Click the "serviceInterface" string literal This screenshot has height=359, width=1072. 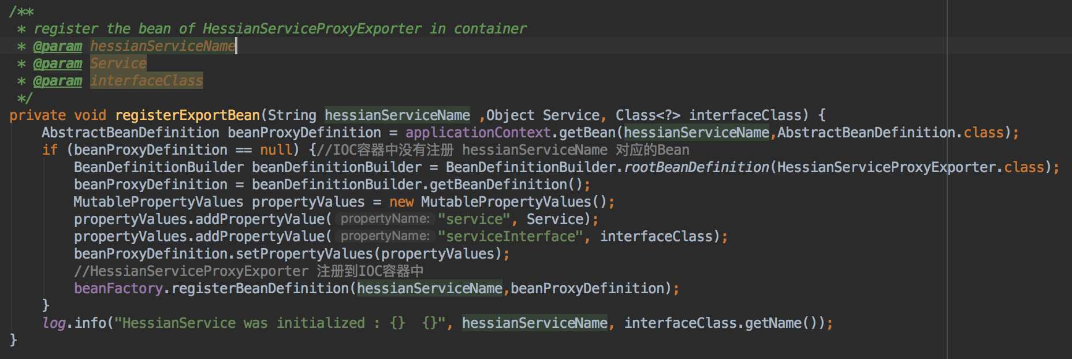point(510,237)
